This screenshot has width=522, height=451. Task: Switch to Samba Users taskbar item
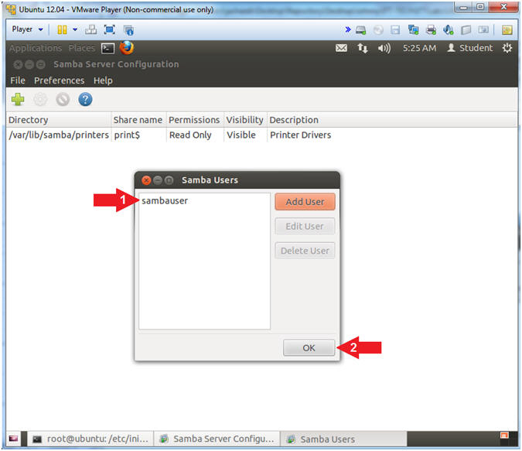[x=343, y=439]
